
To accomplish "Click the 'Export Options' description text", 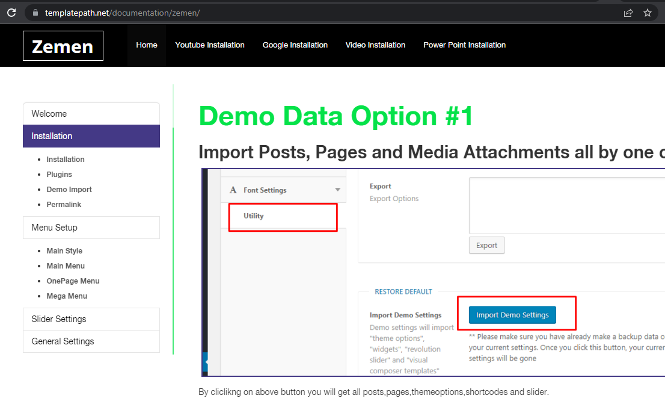I will (x=394, y=199).
